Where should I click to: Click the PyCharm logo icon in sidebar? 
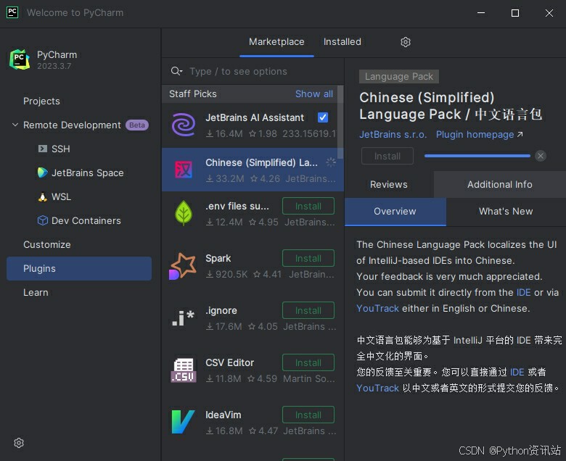pyautogui.click(x=20, y=59)
